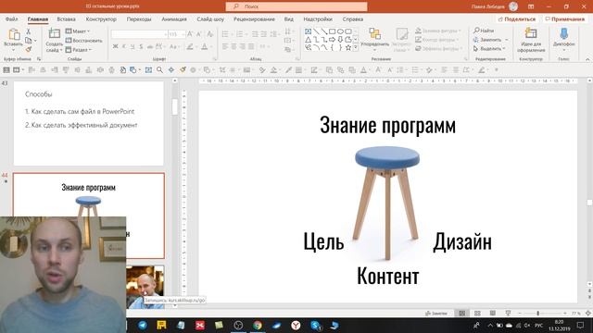The width and height of the screenshot is (593, 333).
Task: Open the font name combo box
Action: (140, 34)
